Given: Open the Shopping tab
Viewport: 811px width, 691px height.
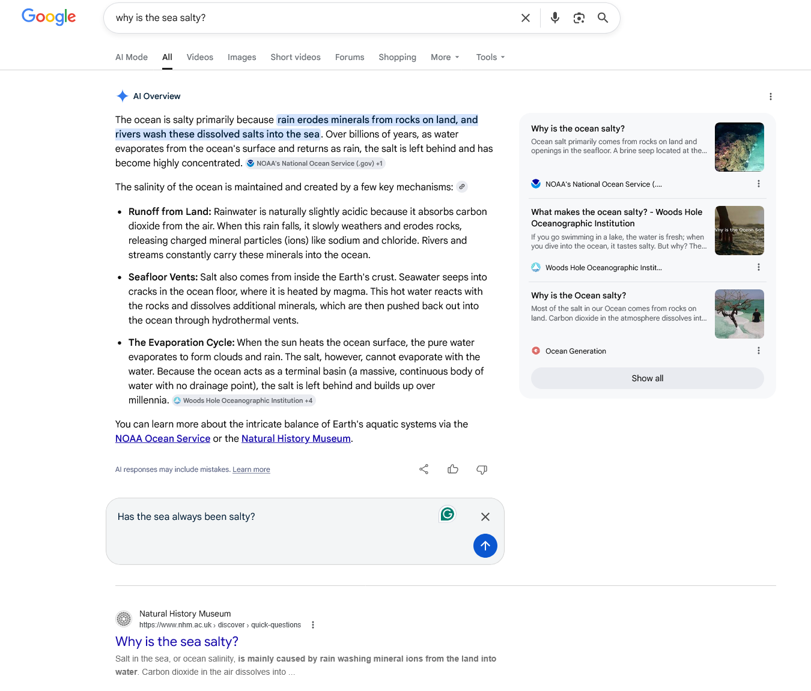Looking at the screenshot, I should (x=397, y=57).
